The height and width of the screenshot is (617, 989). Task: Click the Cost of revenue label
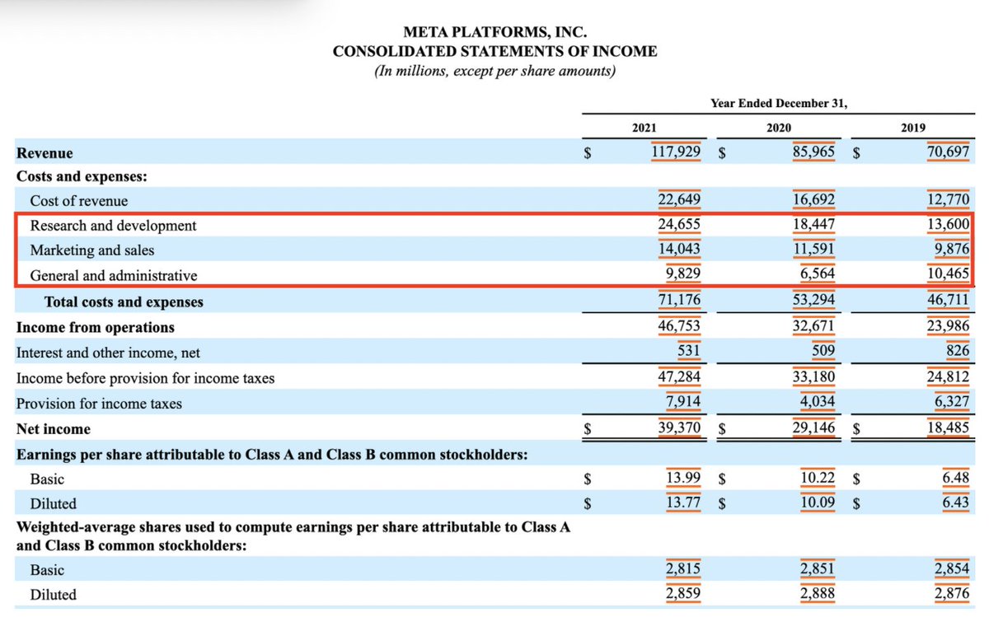coord(79,201)
